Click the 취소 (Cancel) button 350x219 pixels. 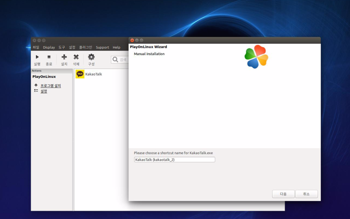pos(306,194)
